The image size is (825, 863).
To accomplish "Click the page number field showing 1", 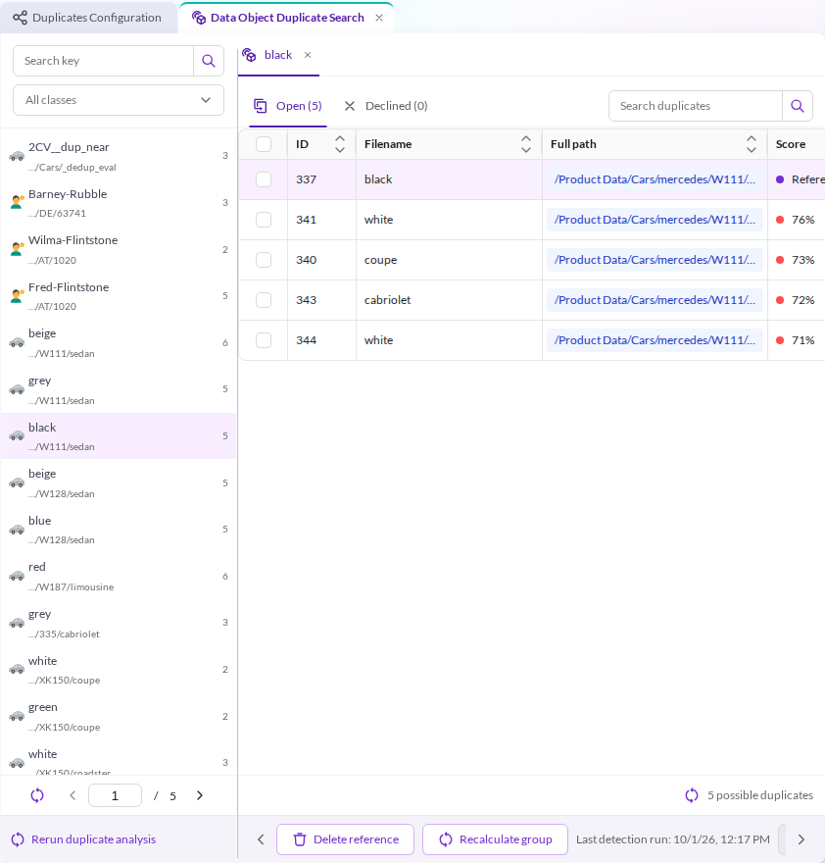I will coord(115,795).
